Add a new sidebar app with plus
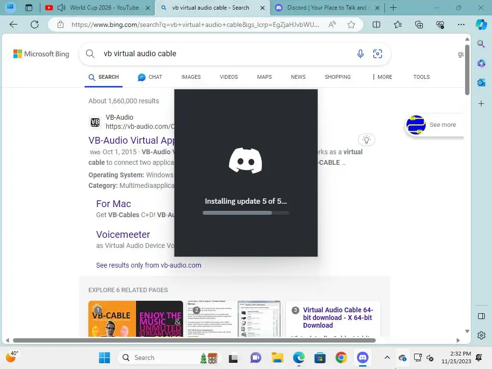492x369 pixels. tap(481, 104)
